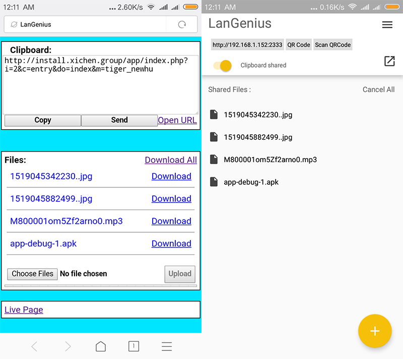Open the Live Page link
403x359 pixels.
(24, 310)
